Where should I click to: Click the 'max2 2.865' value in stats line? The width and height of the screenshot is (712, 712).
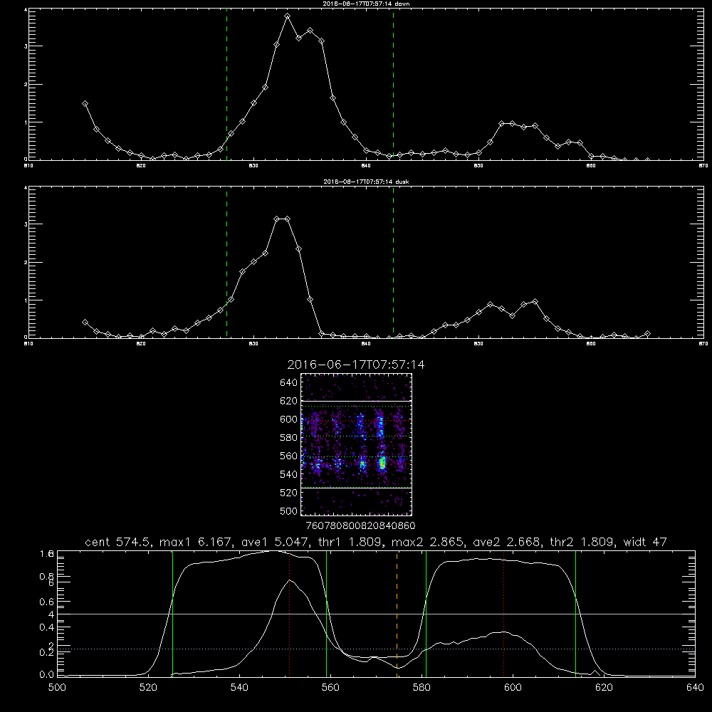pyautogui.click(x=428, y=542)
